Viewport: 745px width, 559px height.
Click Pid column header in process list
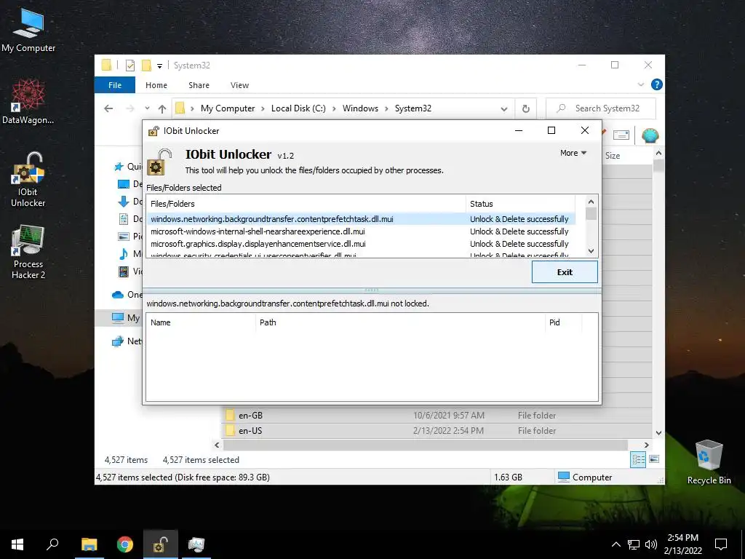tap(563, 322)
